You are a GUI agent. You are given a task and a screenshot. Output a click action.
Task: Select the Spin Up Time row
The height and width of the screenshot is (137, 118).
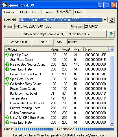(x=57, y=55)
